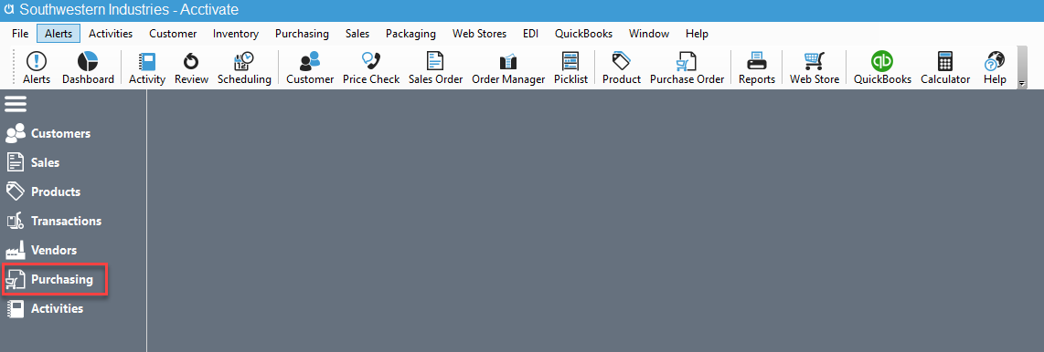This screenshot has height=352, width=1044.
Task: Collapse sidebar with hamburger menu icon
Action: coord(16,104)
